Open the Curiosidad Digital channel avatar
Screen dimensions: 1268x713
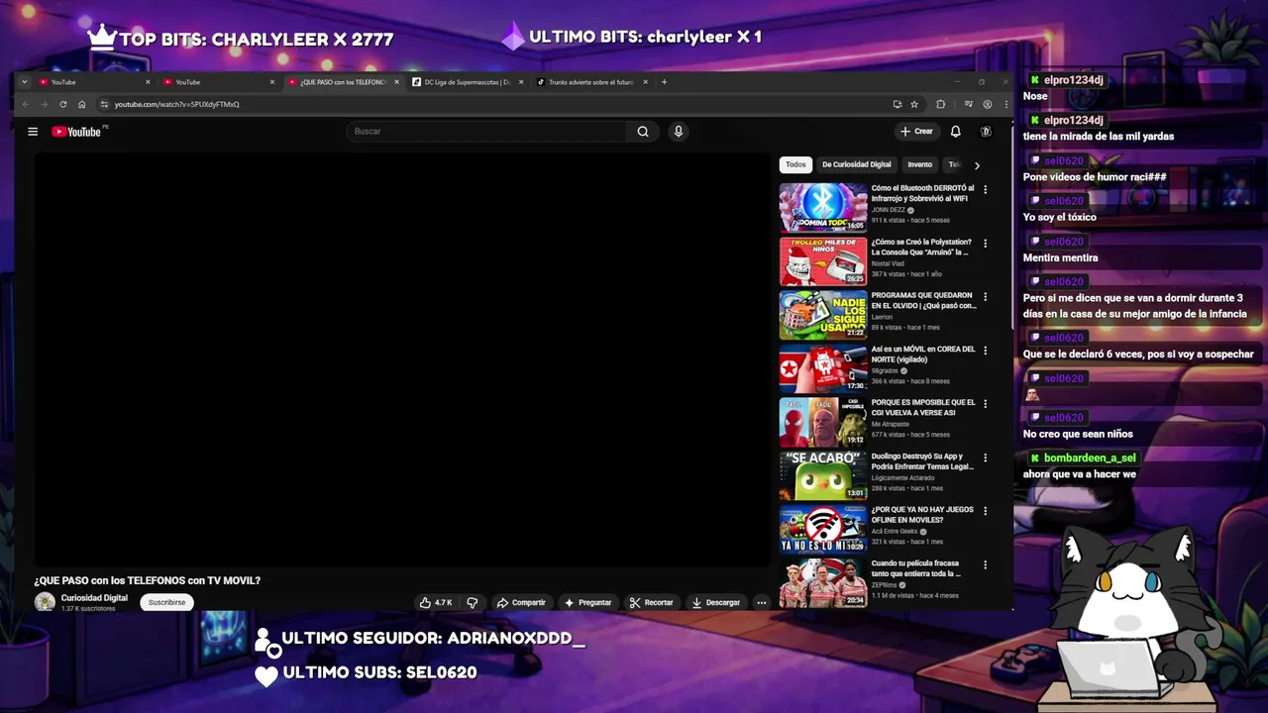pos(45,602)
